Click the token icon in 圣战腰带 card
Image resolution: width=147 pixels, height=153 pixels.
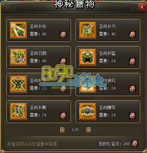point(133,116)
